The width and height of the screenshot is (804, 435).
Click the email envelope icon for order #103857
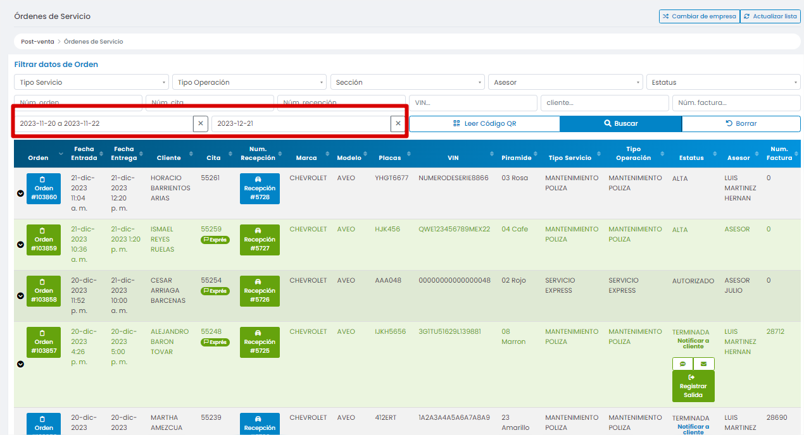pos(704,364)
